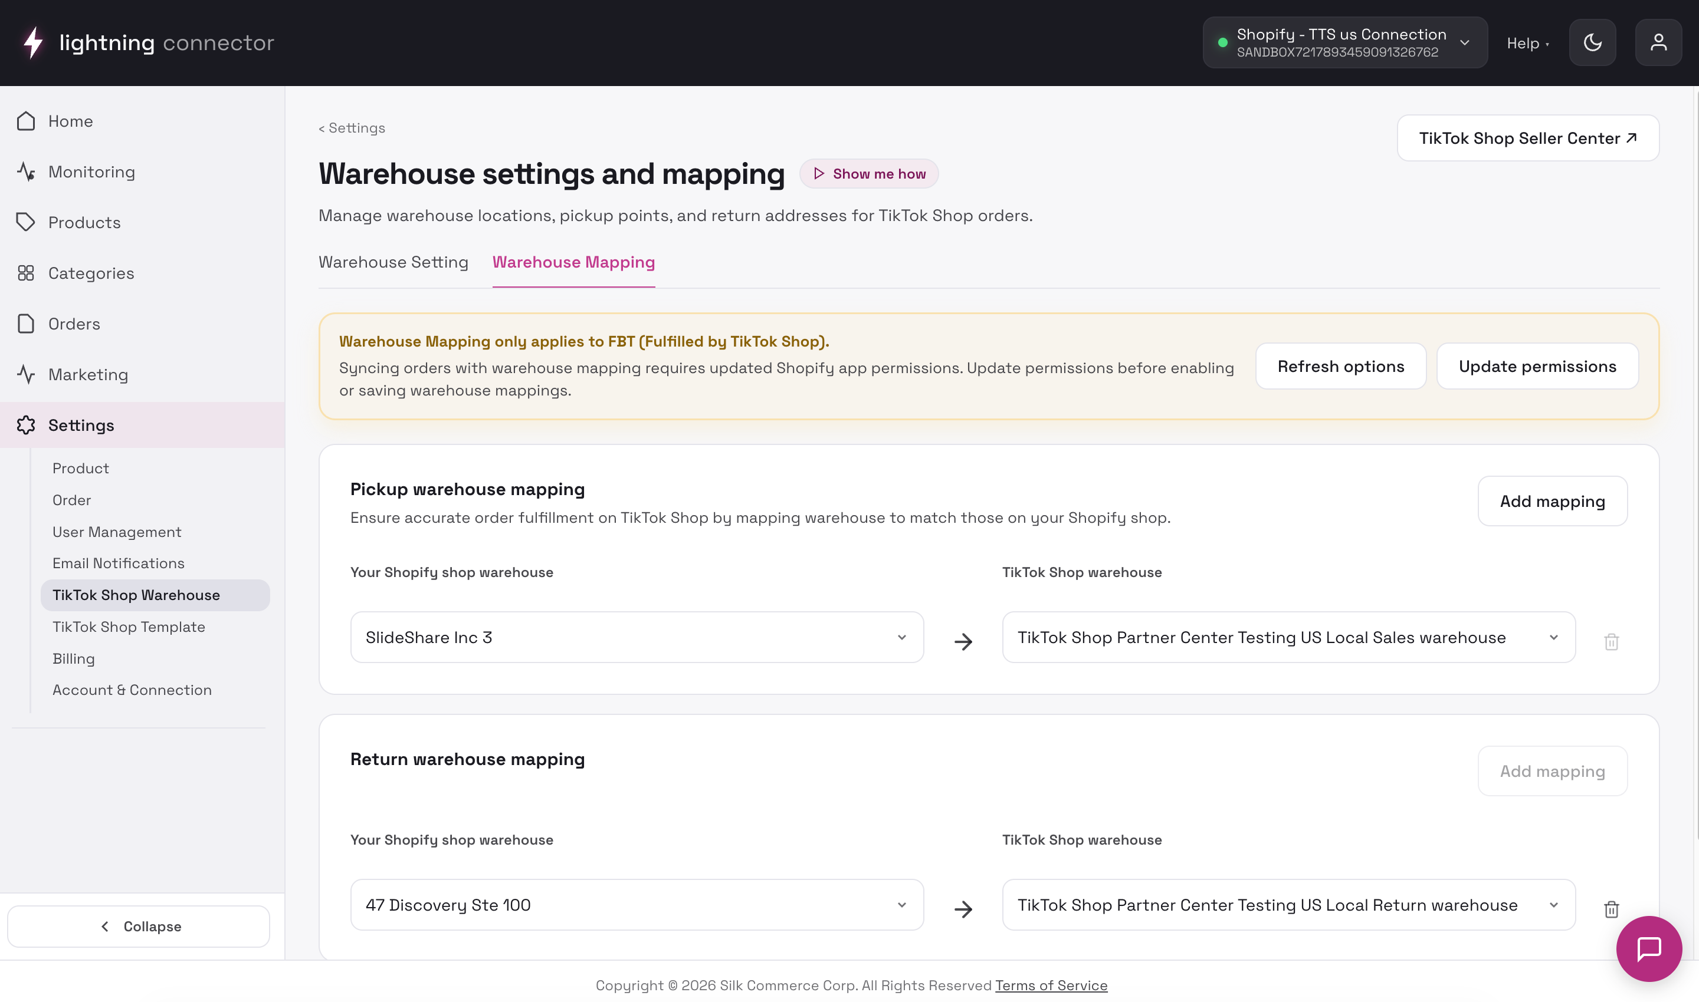Switch to Warehouse Setting tab
This screenshot has width=1699, height=1002.
393,262
